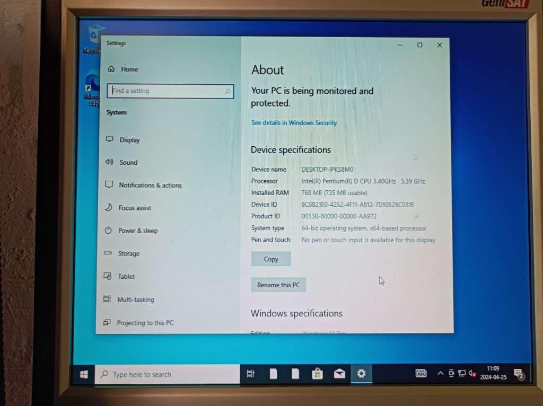The width and height of the screenshot is (543, 406).
Task: Click the Settings gear in the taskbar
Action: point(361,374)
